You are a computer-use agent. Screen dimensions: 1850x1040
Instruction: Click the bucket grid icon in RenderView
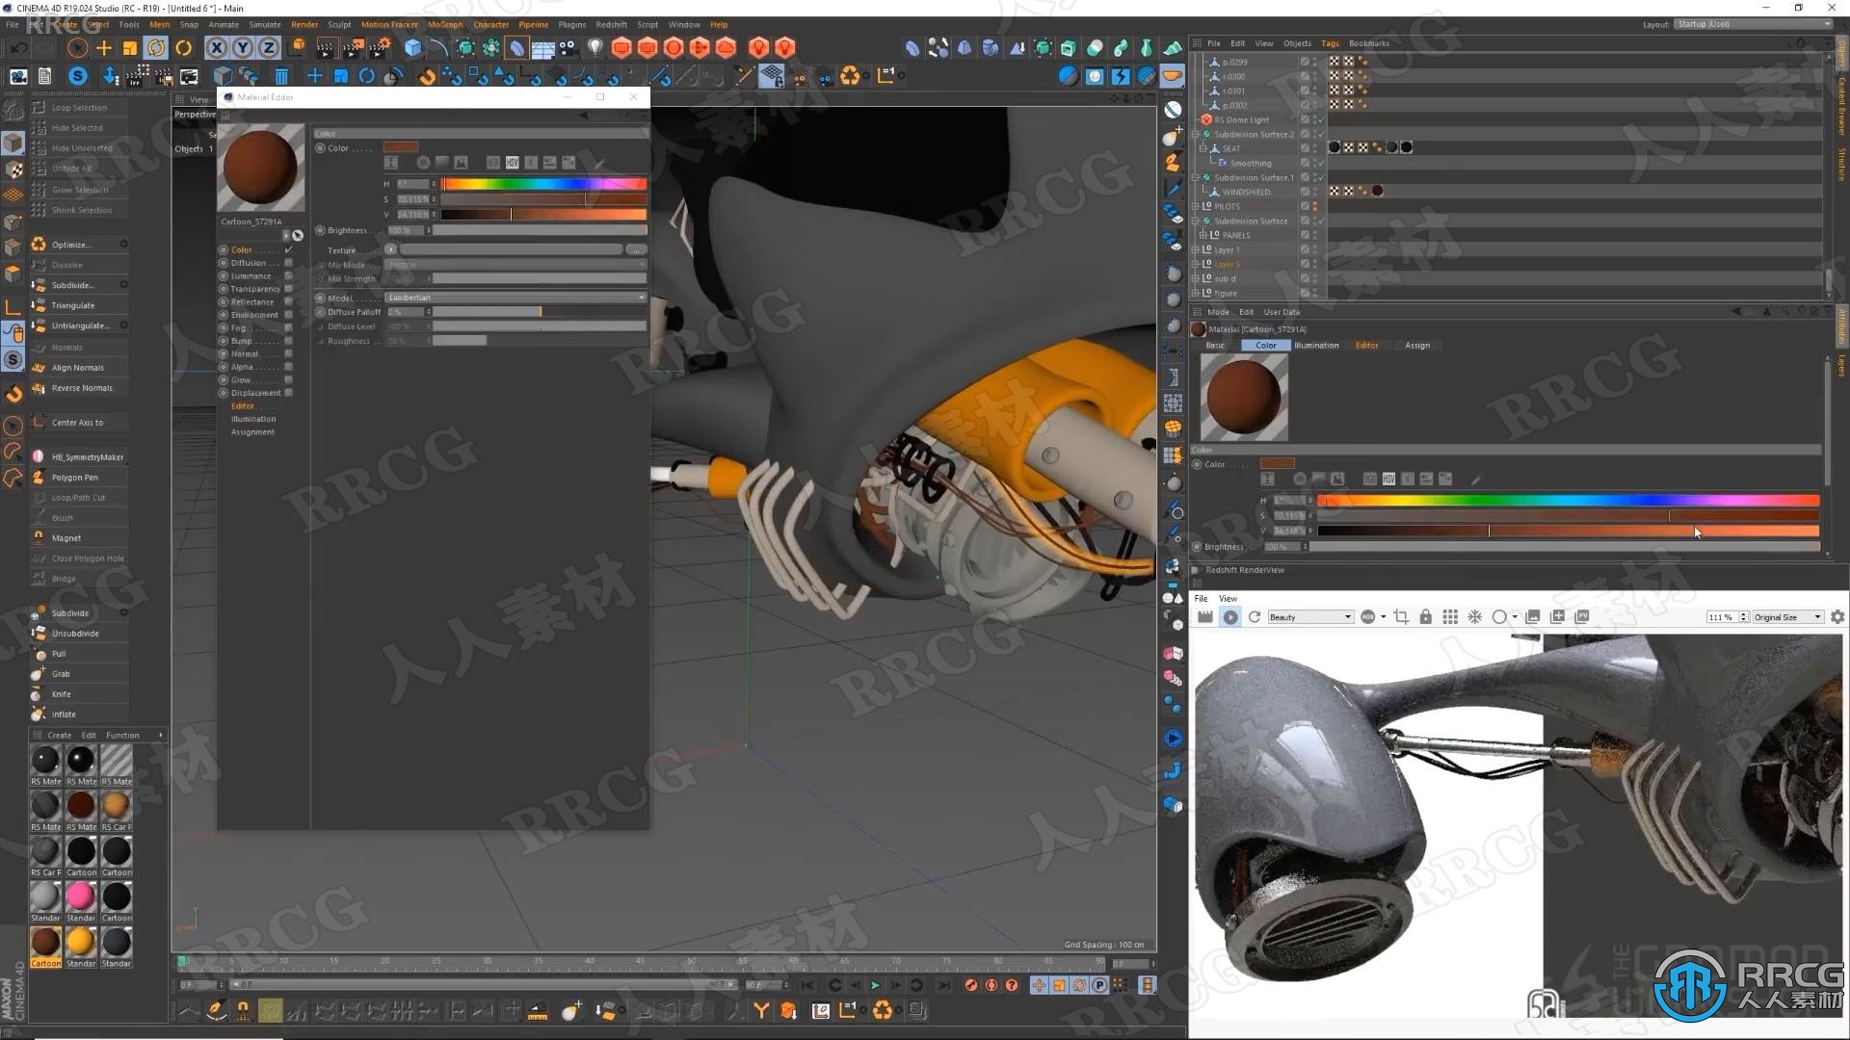pos(1450,617)
